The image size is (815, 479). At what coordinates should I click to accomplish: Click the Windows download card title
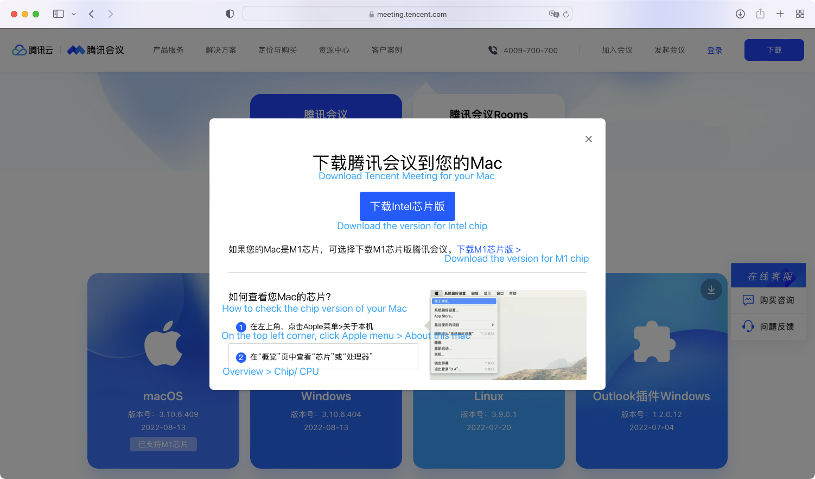pyautogui.click(x=326, y=396)
